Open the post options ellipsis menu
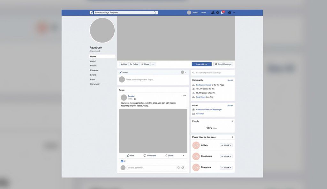 click(185, 96)
